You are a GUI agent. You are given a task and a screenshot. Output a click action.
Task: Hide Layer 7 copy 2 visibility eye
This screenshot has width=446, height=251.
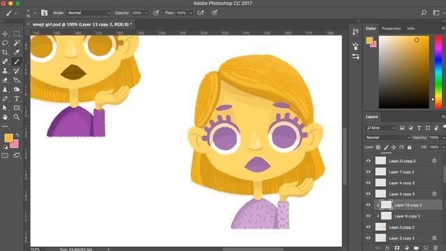point(369,172)
